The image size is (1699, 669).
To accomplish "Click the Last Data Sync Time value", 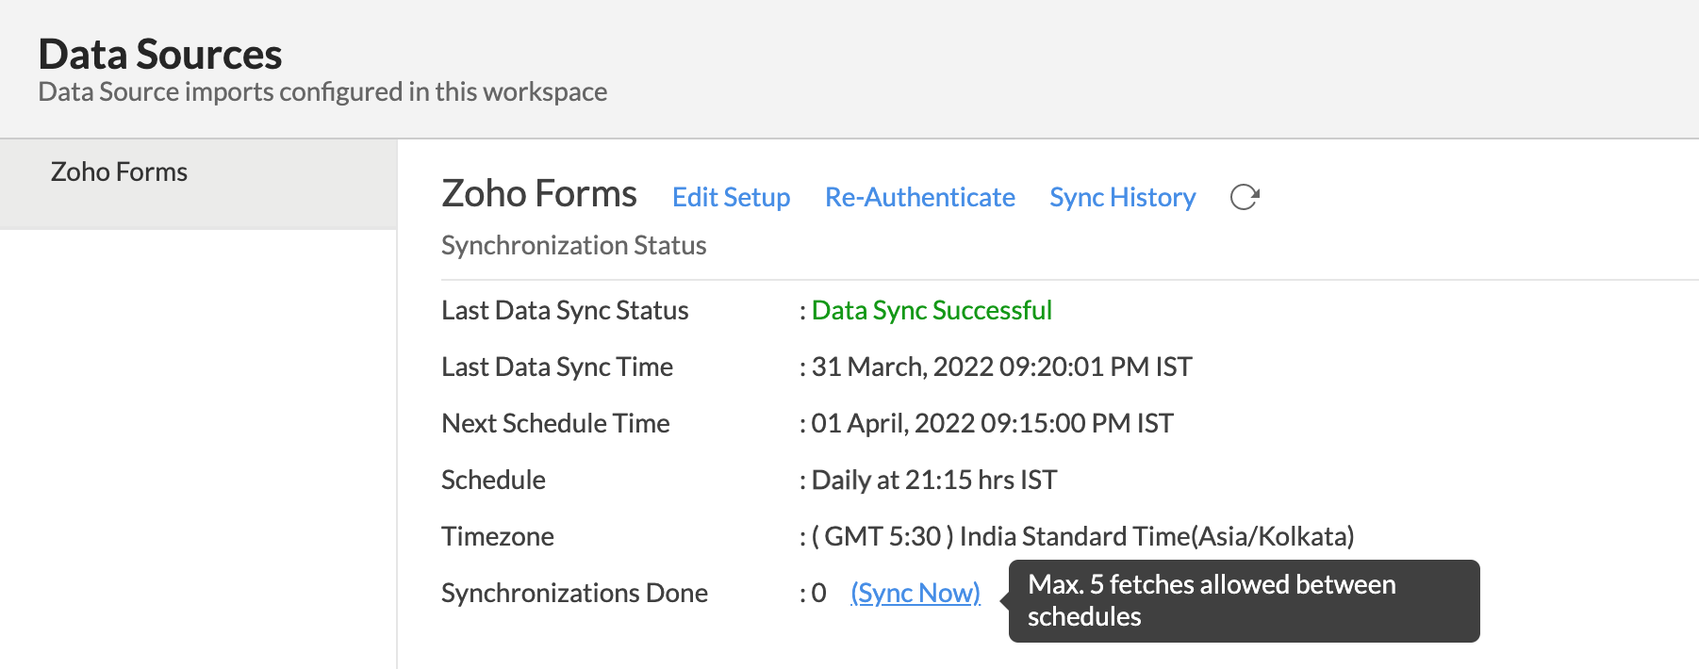I will pos(1001,367).
